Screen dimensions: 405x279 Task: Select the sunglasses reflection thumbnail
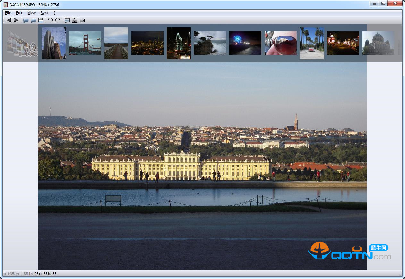(281, 43)
